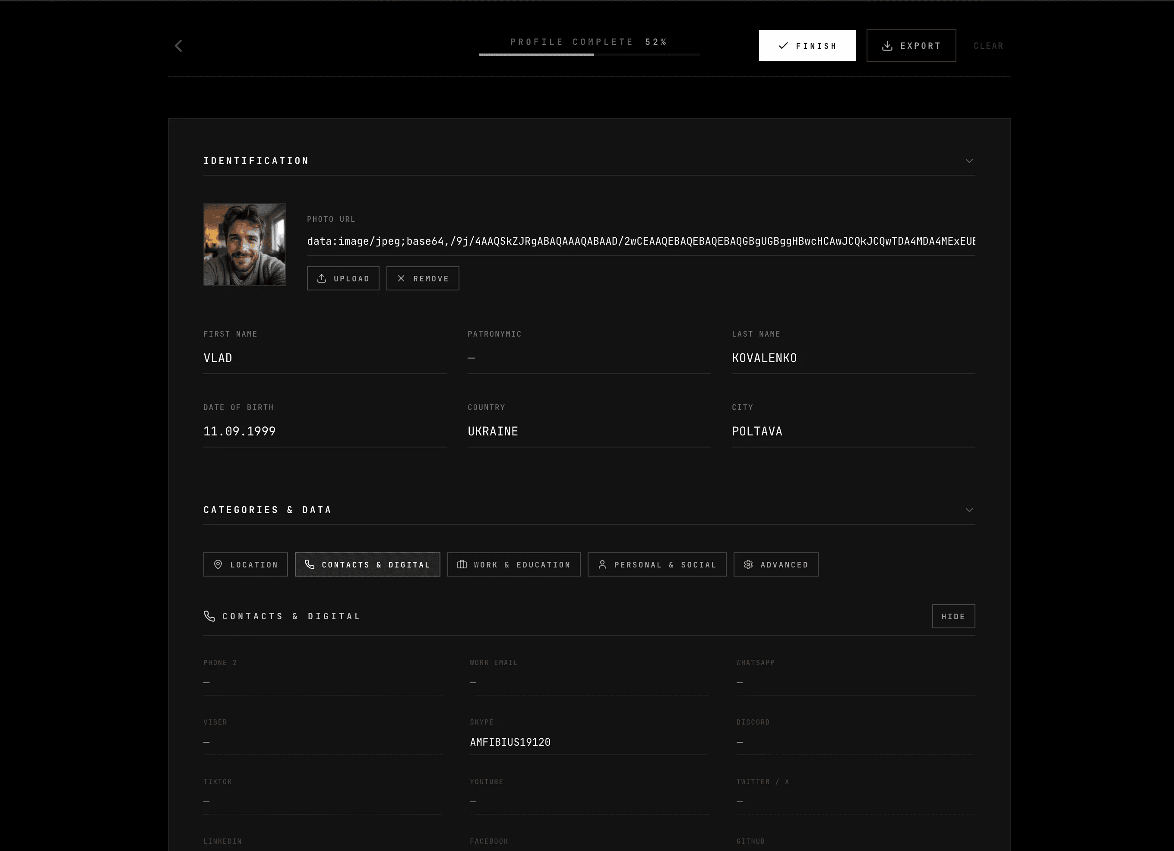Collapse the Identification section chevron
The image size is (1174, 851).
tap(969, 161)
